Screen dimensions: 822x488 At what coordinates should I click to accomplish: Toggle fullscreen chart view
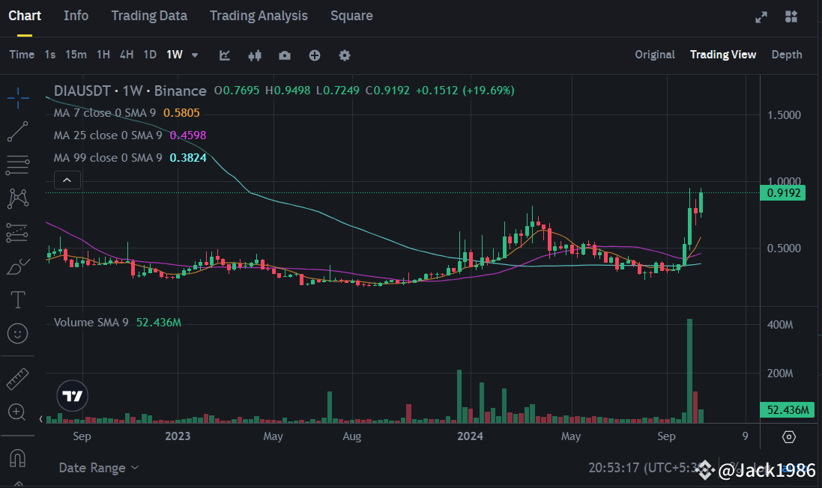point(761,16)
